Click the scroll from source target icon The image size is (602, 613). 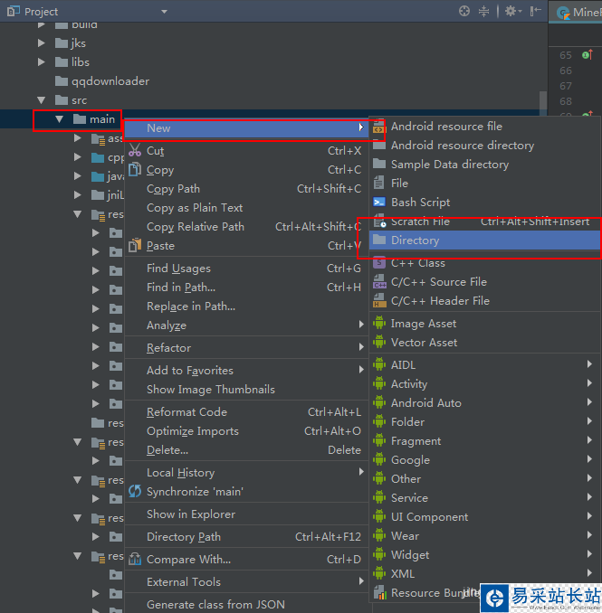464,11
